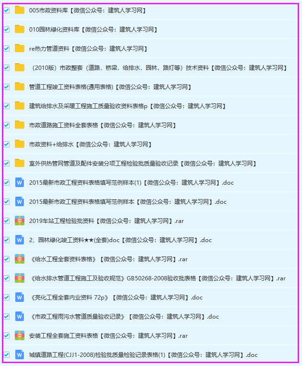Open 建筑给排水及采暖工程施工质量验收资料表格p name

127,106
